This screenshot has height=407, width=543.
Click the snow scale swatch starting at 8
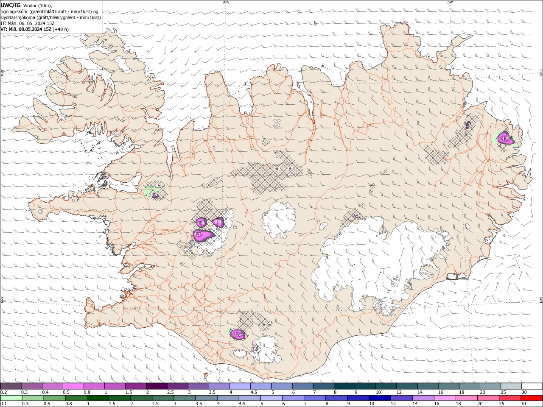click(344, 386)
